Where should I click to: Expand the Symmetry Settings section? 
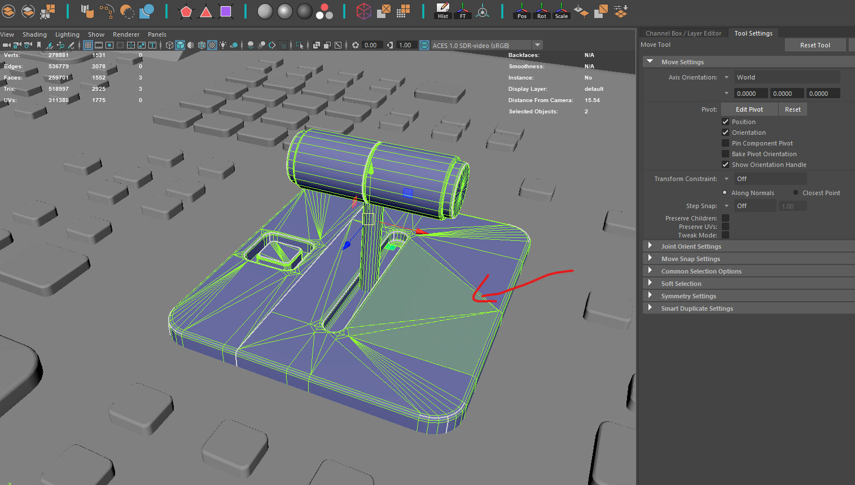point(689,296)
